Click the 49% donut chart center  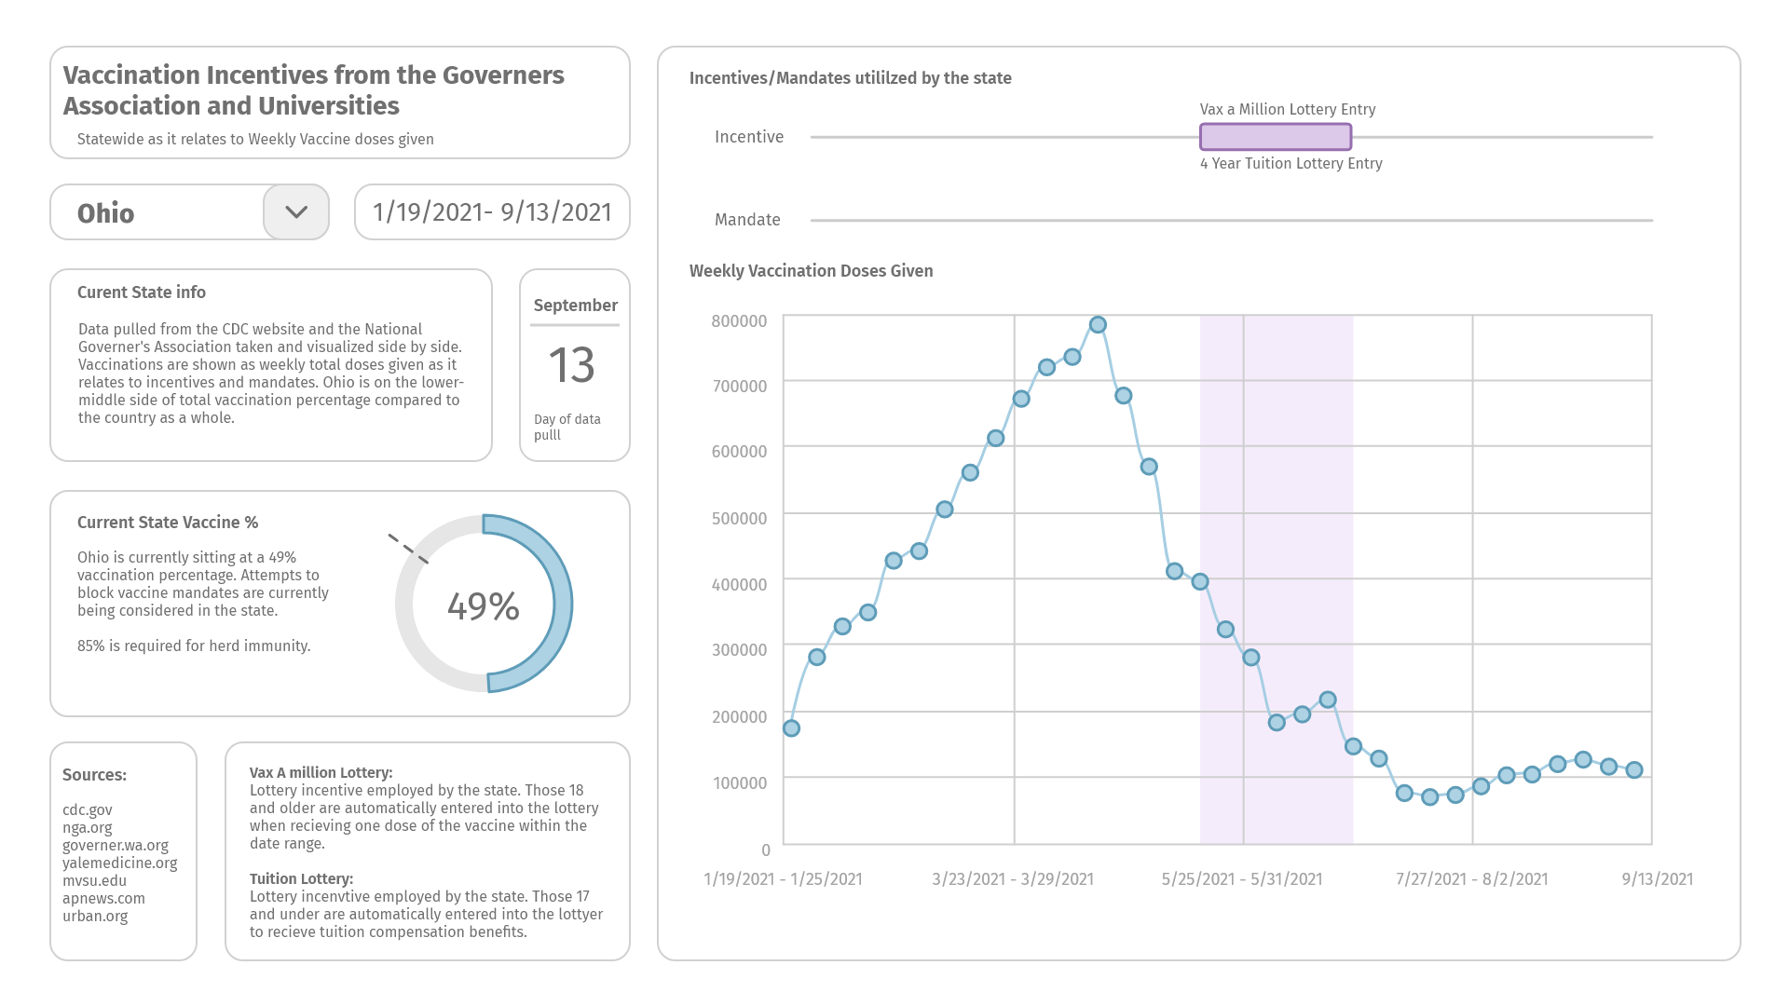(x=483, y=605)
